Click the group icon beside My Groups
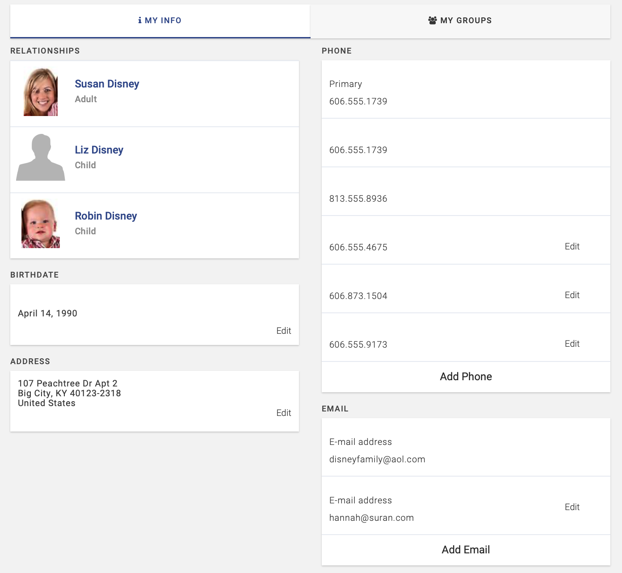The image size is (622, 573). coord(432,21)
